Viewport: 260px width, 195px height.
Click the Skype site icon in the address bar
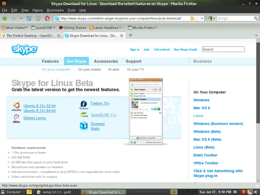click(57, 18)
